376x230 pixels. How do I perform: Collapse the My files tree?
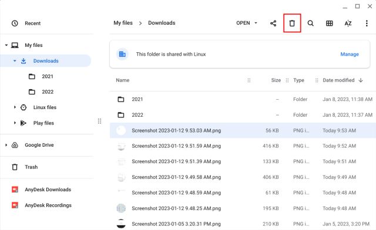(6, 45)
